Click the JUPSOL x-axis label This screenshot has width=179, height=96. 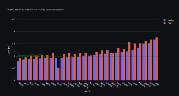pyautogui.click(x=153, y=84)
